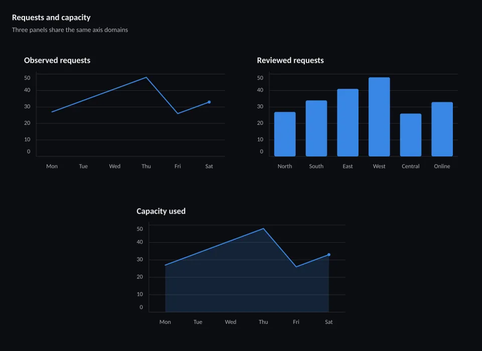
Task: Click the 'South' axis label
Action: pos(316,166)
